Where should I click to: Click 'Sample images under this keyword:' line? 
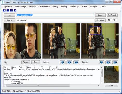point(17,79)
